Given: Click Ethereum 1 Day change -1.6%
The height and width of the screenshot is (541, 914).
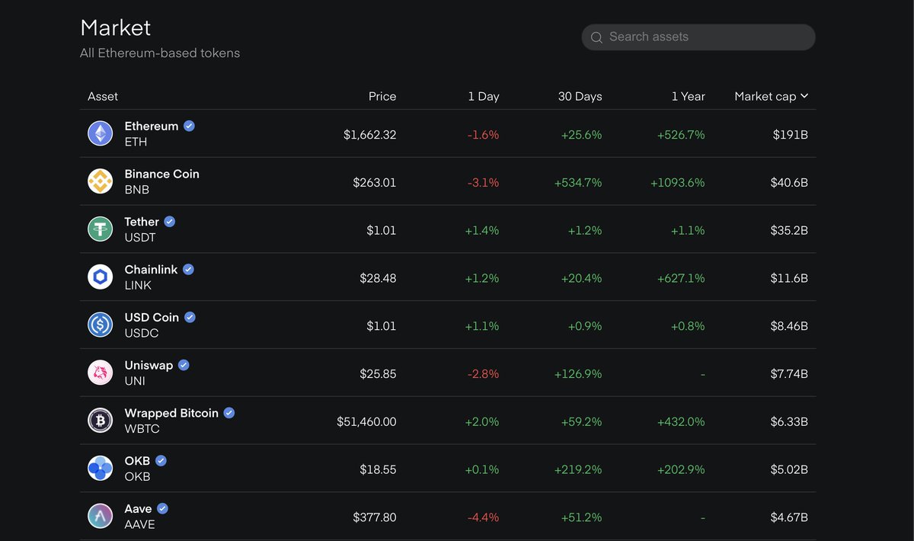Looking at the screenshot, I should [x=484, y=135].
